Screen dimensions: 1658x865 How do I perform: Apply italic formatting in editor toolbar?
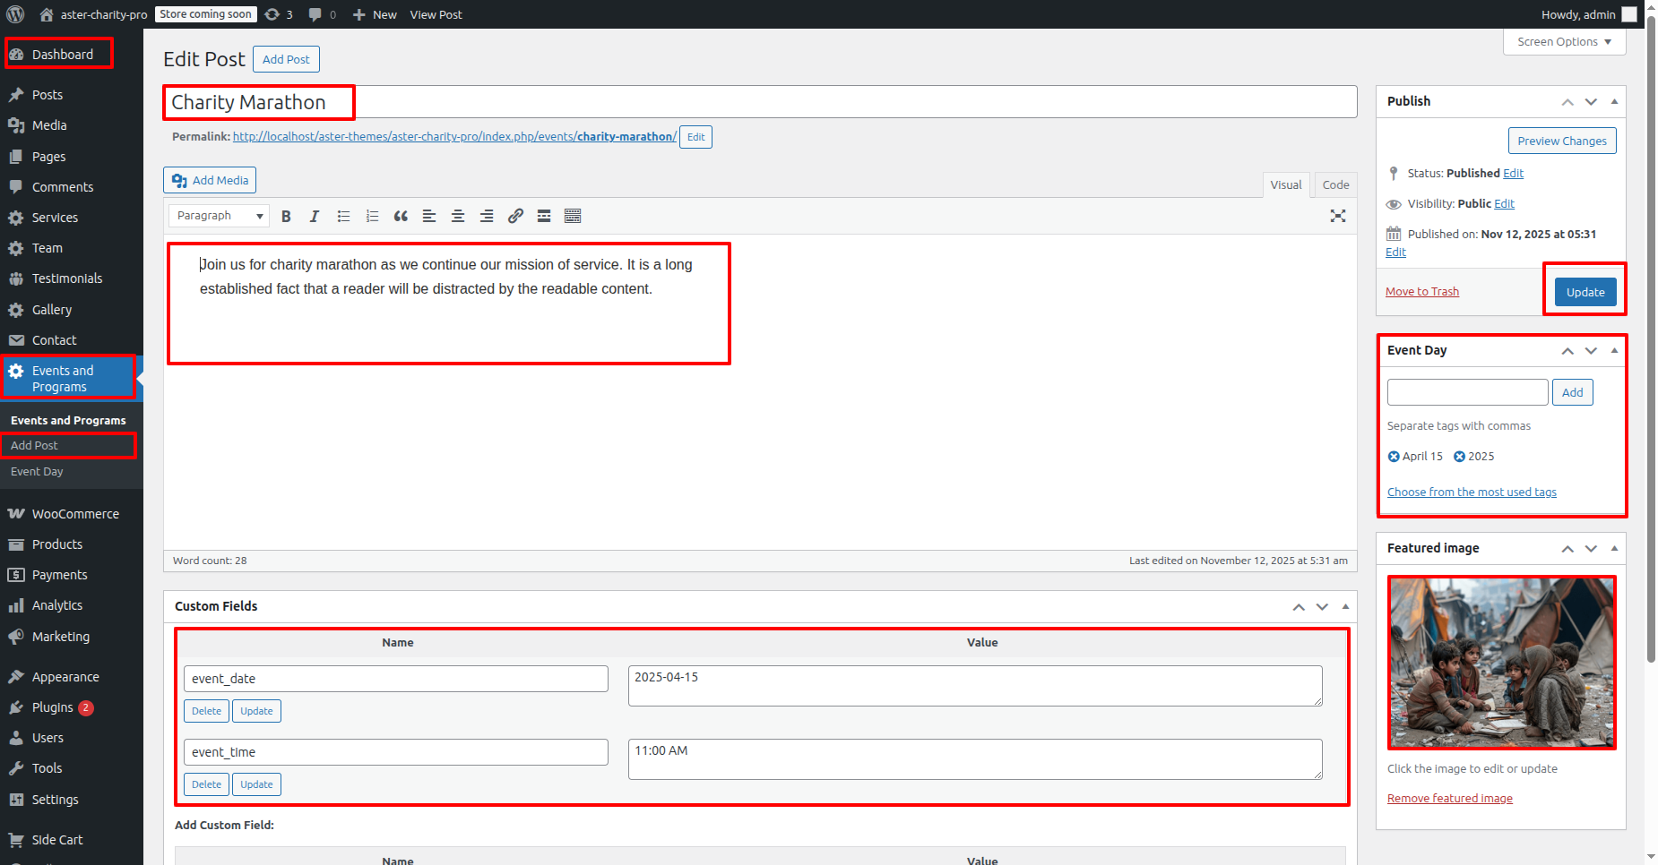click(315, 216)
